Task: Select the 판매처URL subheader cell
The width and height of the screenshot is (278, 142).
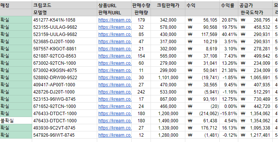Action: coord(114,12)
